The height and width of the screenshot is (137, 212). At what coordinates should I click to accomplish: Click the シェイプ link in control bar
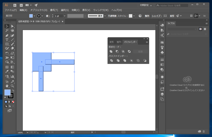pos(157,16)
